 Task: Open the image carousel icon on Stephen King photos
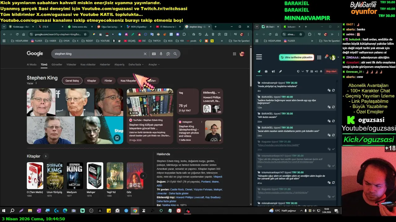(117, 138)
